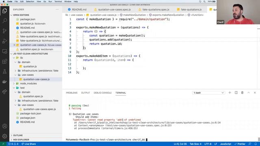Viewport: 260px width, 146px height.
Task: Click makeNewQuotation breadcrumb
Action: pos(134,15)
